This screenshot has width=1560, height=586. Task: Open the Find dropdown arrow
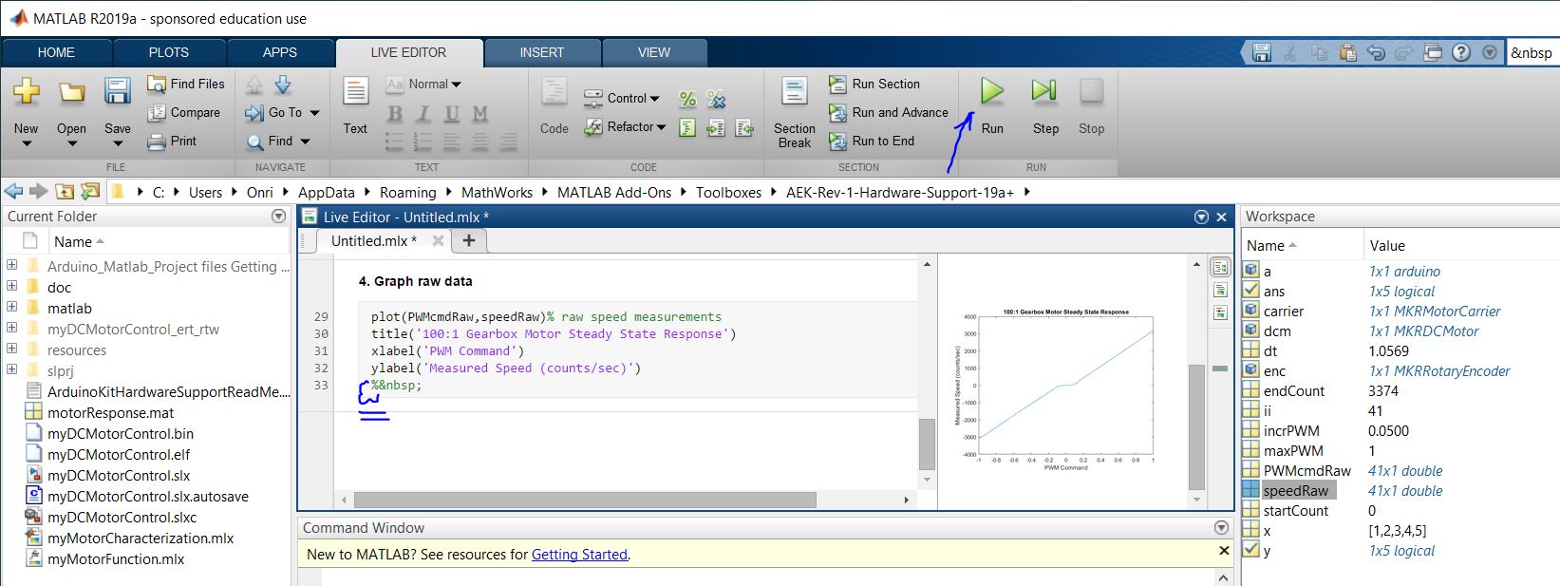(x=306, y=142)
